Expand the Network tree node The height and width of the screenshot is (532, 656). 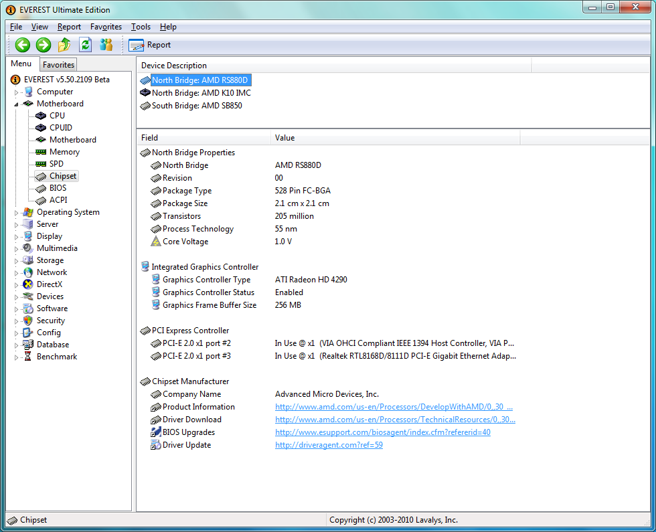16,273
